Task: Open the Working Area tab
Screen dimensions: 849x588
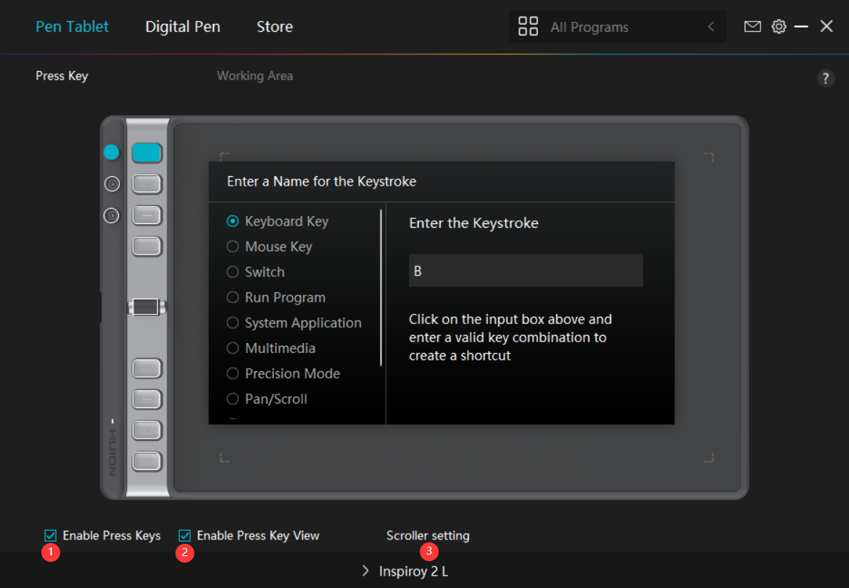Action: click(x=254, y=76)
